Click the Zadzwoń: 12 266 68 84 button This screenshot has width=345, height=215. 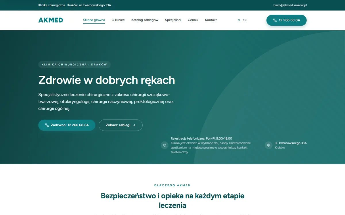pyautogui.click(x=67, y=125)
